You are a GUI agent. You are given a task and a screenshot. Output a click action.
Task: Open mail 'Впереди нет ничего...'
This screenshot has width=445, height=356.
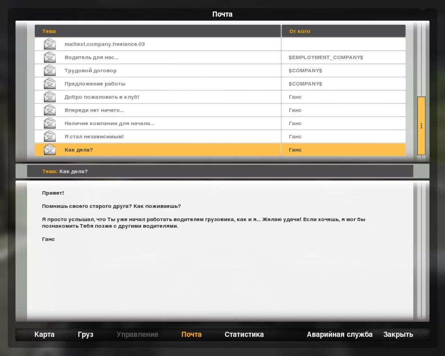coord(157,110)
